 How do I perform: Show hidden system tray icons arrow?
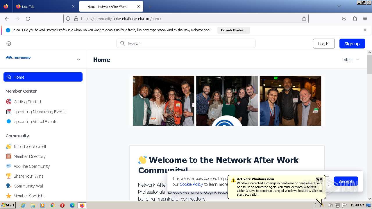pyautogui.click(x=315, y=205)
